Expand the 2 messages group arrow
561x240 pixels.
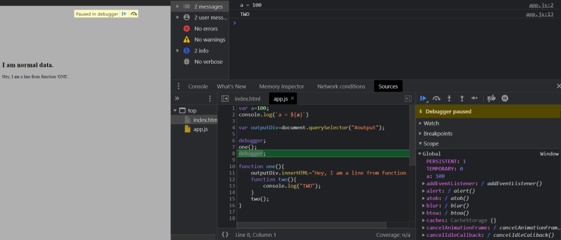[x=177, y=6]
